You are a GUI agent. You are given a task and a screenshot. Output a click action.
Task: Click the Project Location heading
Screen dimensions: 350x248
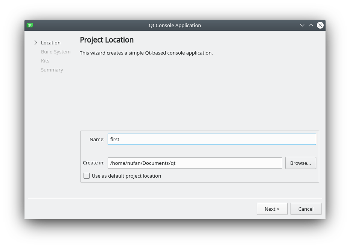point(107,40)
